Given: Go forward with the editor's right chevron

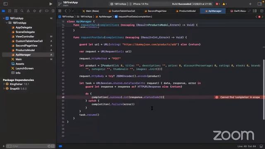Looking at the screenshot, I should click(70, 11).
